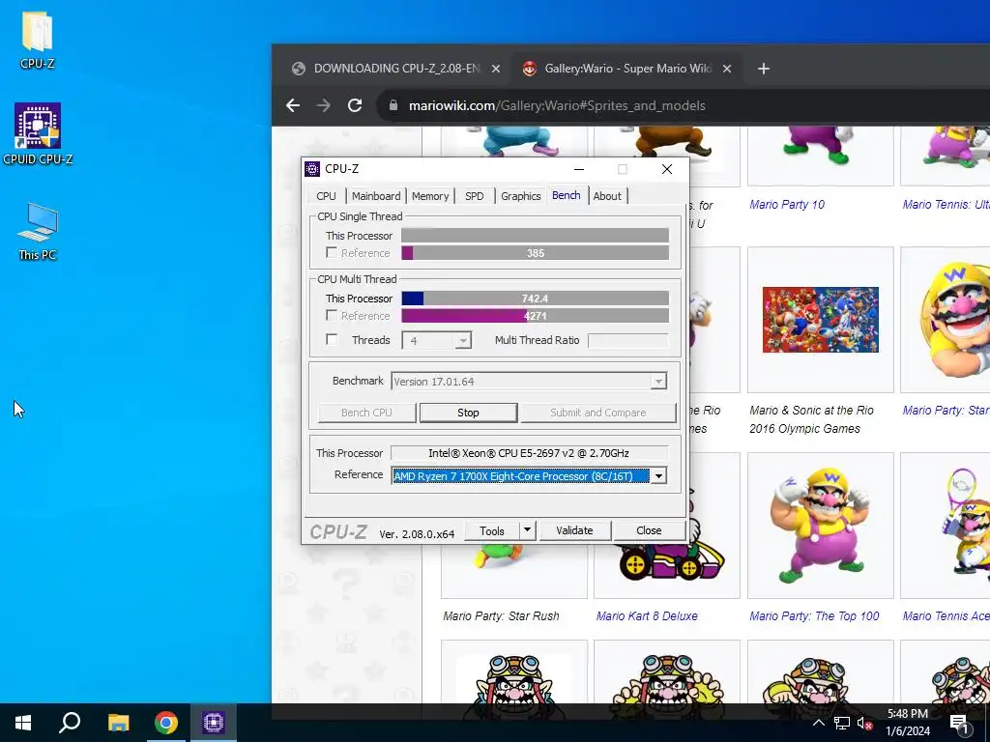Click the Tools button
This screenshot has height=742, width=990.
tap(492, 530)
